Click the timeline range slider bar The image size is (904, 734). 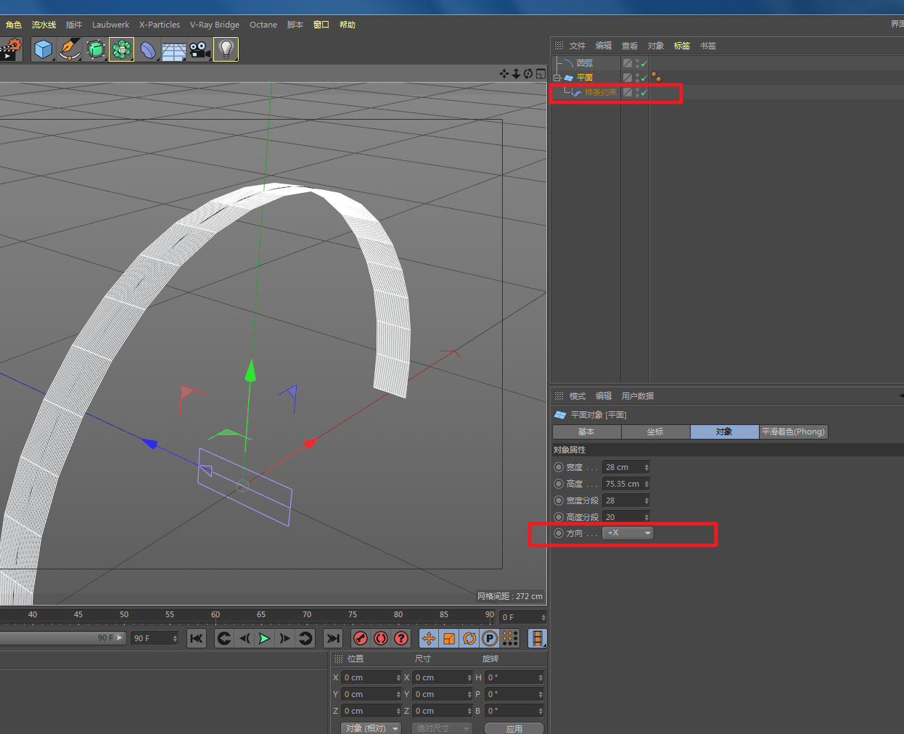(63, 638)
